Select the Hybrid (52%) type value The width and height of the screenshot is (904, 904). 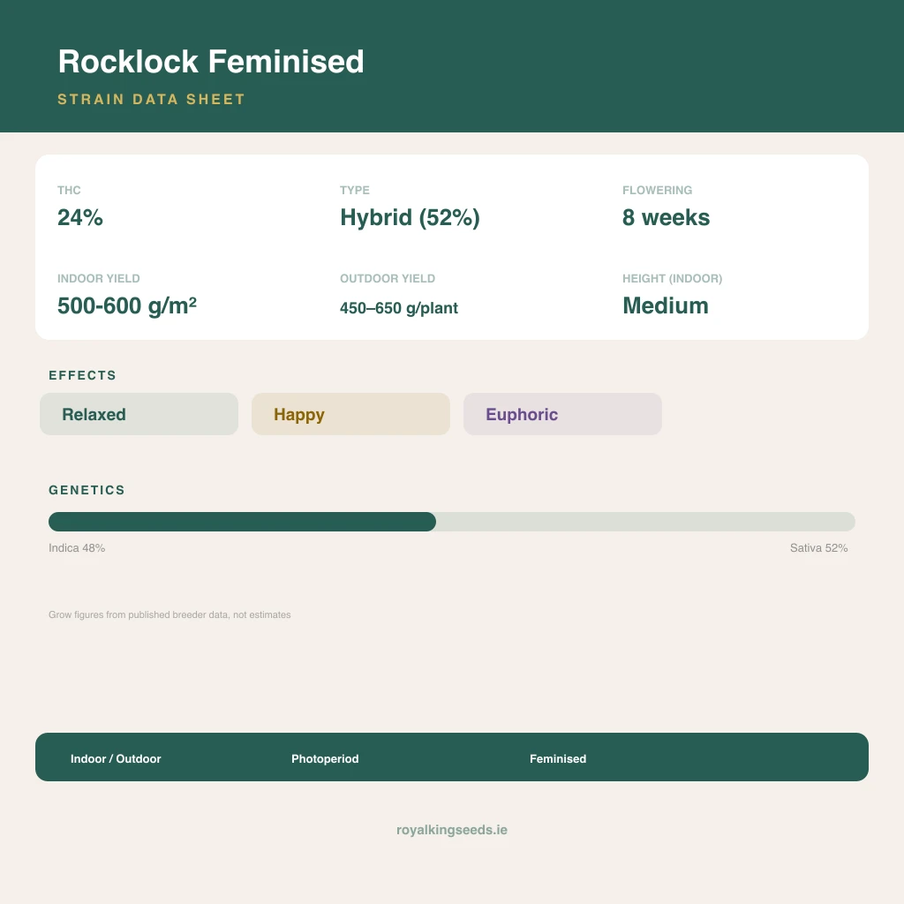pos(410,218)
